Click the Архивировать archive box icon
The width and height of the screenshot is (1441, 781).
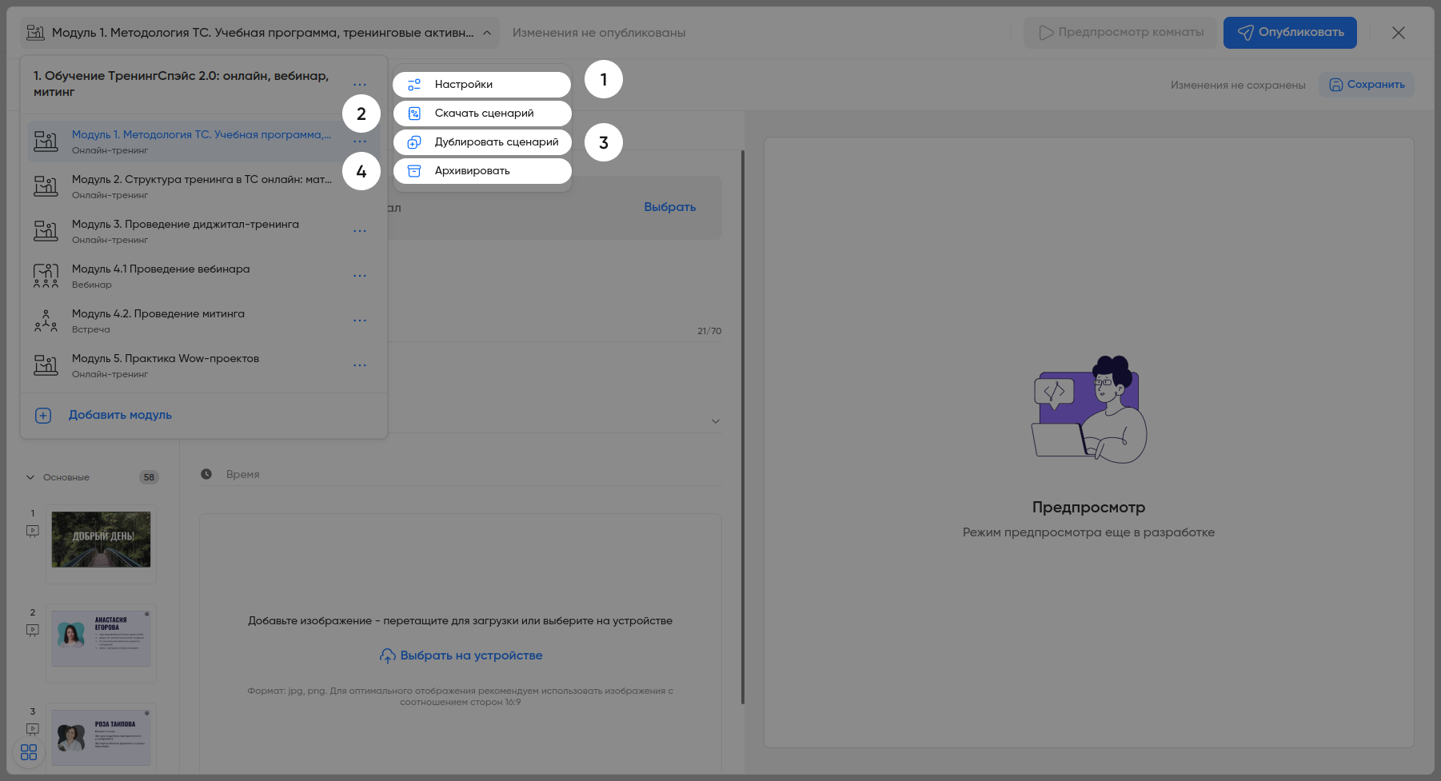pyautogui.click(x=414, y=171)
